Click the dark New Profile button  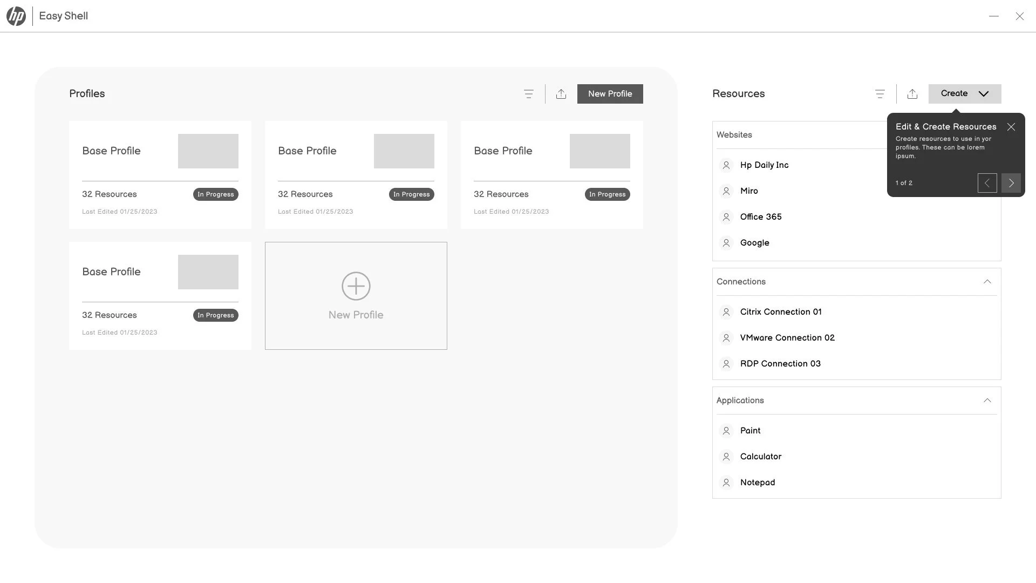[x=610, y=94]
